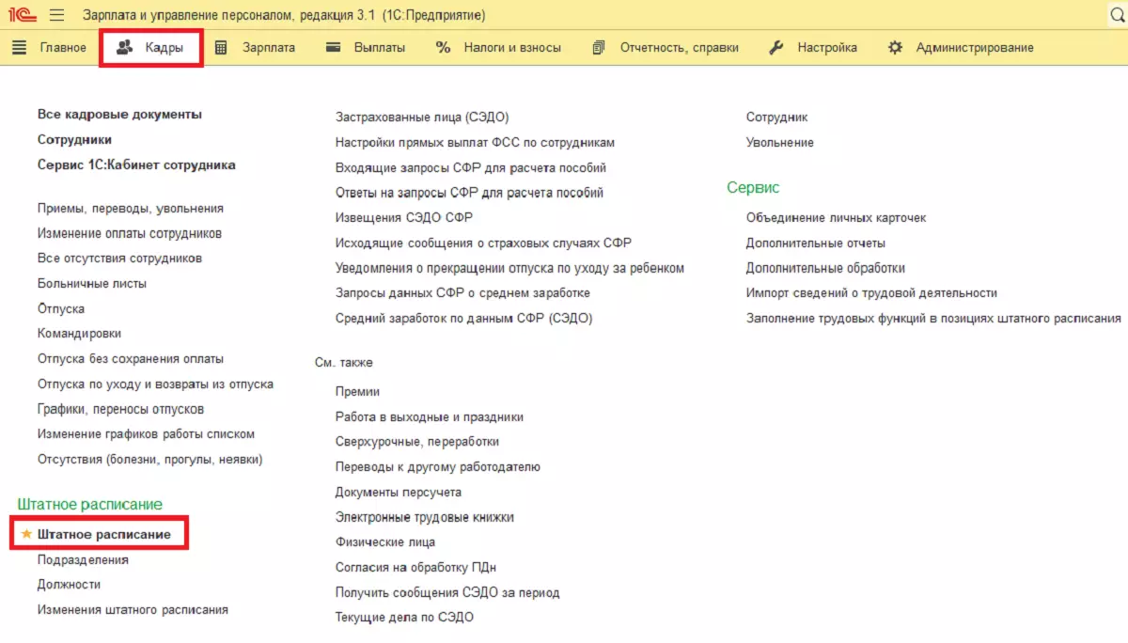Open Все отсутствия сотрудников
The width and height of the screenshot is (1128, 643).
click(x=119, y=258)
